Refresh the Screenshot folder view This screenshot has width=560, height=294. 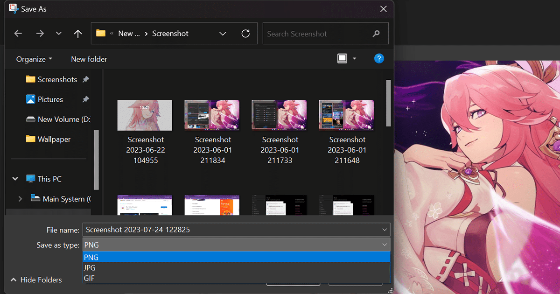click(245, 34)
